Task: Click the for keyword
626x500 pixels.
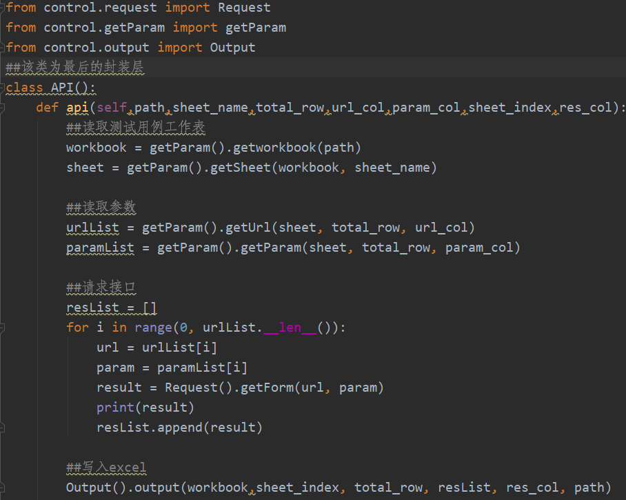Action: [77, 328]
